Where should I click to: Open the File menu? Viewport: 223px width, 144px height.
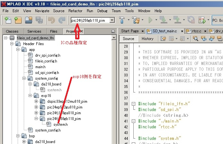click(5, 11)
